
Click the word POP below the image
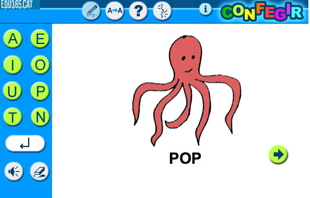coord(185,158)
